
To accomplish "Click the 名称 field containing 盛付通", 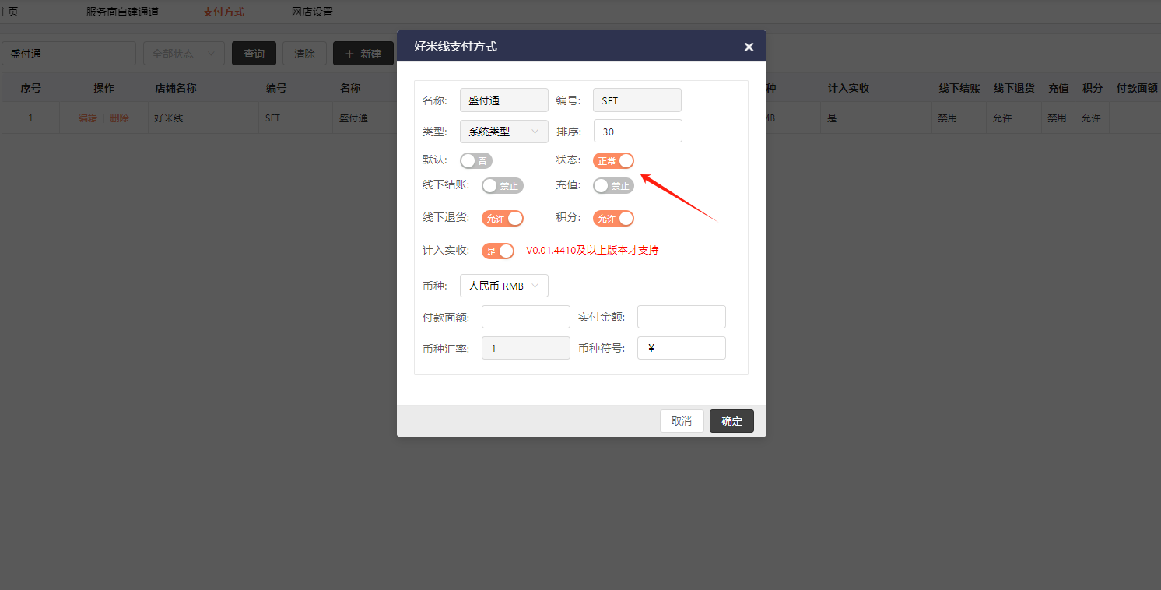I will tap(504, 100).
